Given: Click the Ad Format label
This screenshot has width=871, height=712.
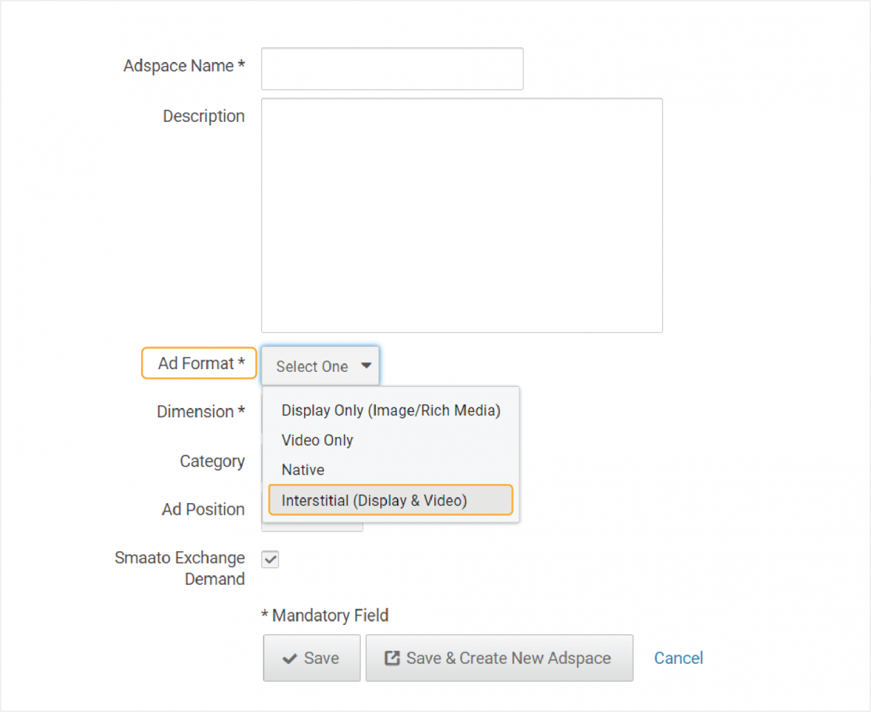Looking at the screenshot, I should click(198, 363).
